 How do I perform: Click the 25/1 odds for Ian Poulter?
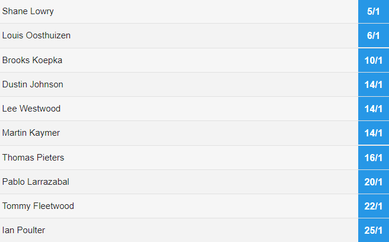point(374,230)
